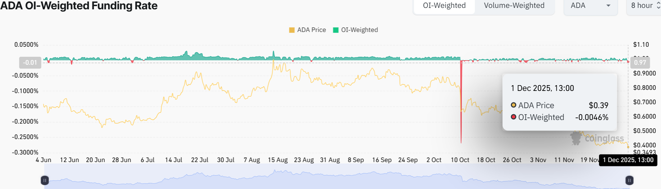This screenshot has width=661, height=189.
Task: Click the 1 Dec 2025 date label
Action: click(628, 160)
